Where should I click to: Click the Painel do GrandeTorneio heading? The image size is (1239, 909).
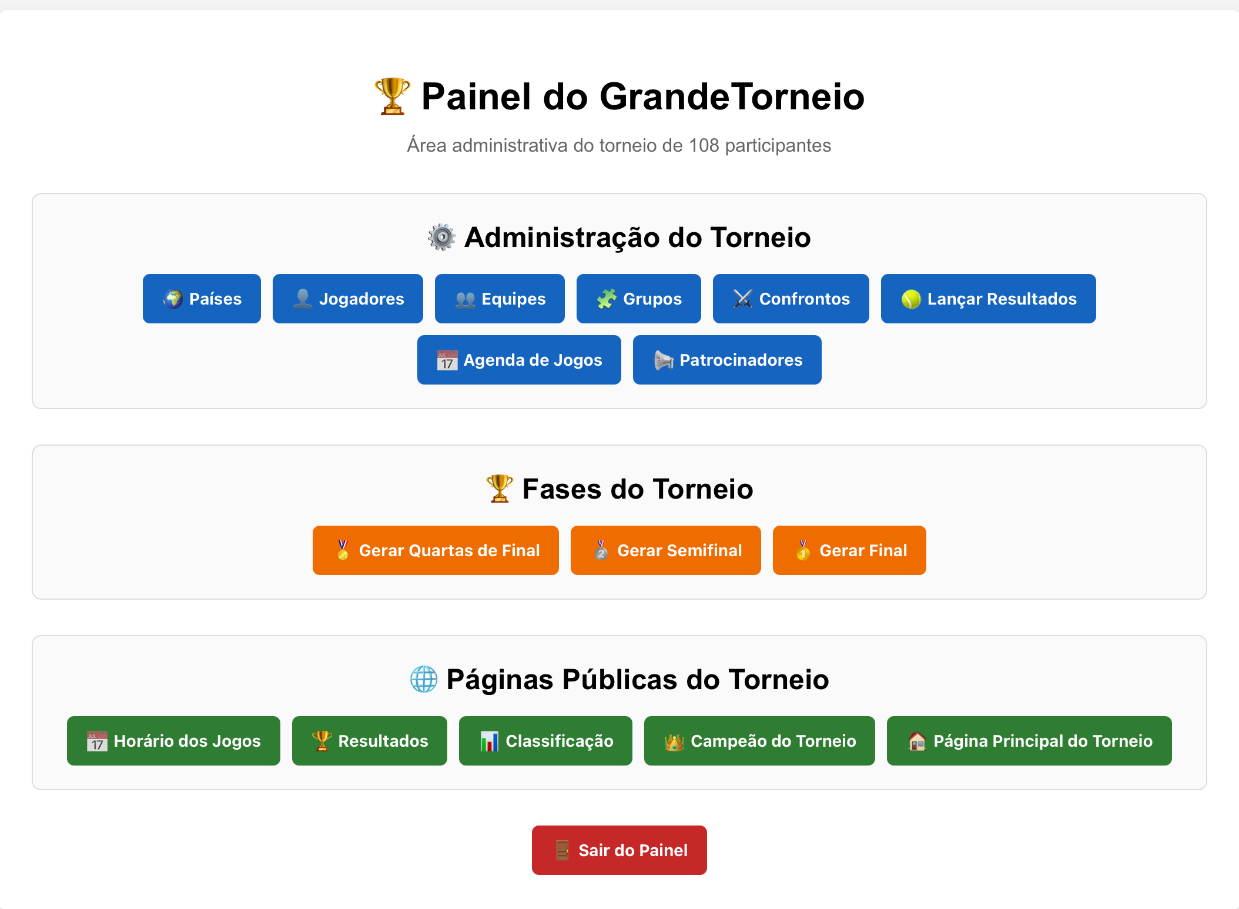click(x=642, y=96)
